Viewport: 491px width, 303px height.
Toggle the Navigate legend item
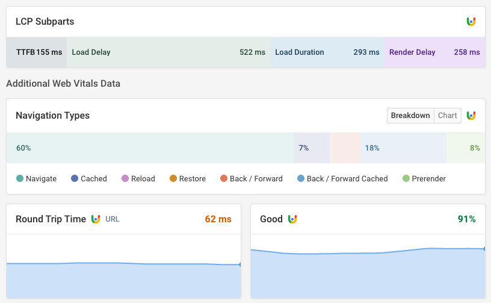point(37,179)
